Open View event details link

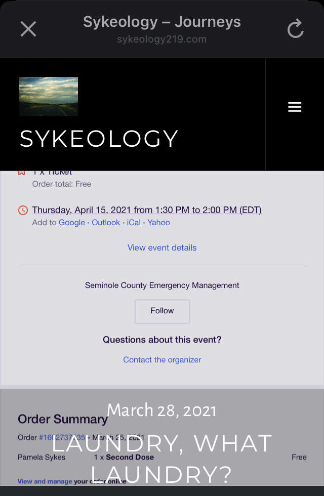162,247
